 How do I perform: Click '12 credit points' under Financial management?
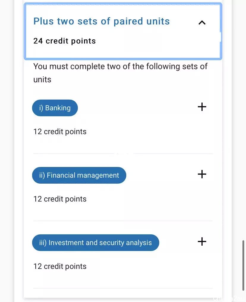[60, 199]
